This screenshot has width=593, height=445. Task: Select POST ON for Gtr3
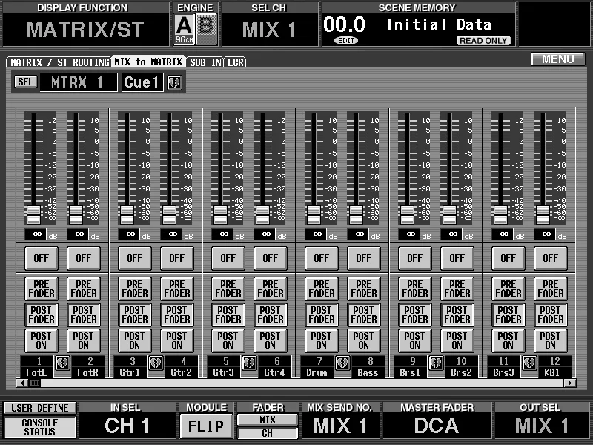(x=228, y=340)
